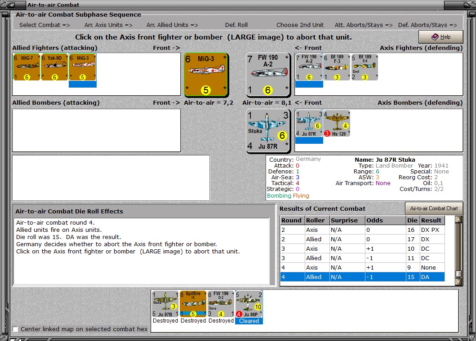476x341 pixels.
Task: Click the destroyed FW 190 D-2 Dora counter
Action: pos(221,304)
